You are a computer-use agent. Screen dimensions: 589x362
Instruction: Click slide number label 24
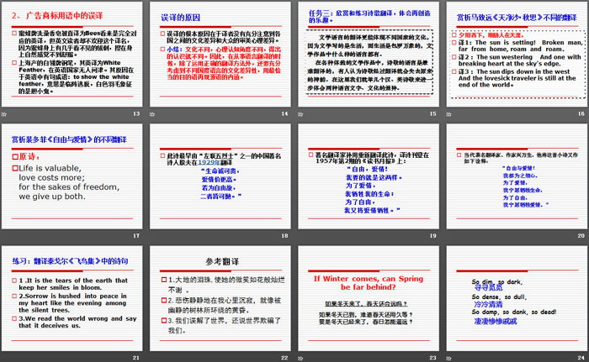point(581,358)
